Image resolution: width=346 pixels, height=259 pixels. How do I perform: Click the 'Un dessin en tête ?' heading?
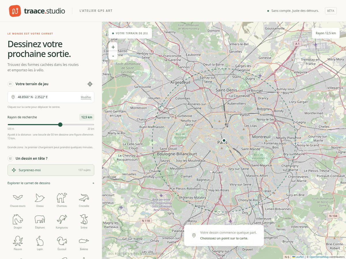coord(31,158)
